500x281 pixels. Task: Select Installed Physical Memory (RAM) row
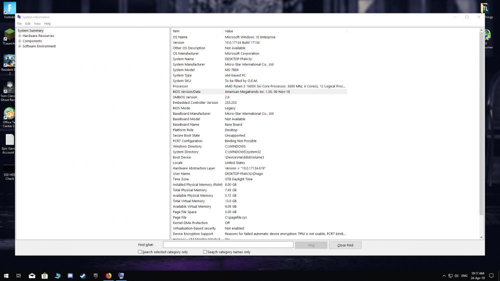(x=259, y=185)
